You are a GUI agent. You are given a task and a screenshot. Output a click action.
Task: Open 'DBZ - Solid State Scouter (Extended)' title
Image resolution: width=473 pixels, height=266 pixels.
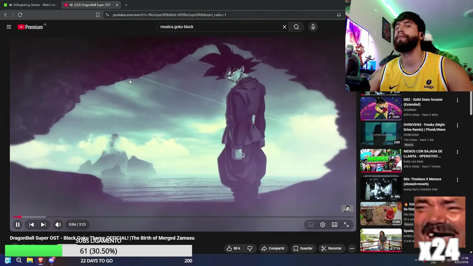(423, 102)
